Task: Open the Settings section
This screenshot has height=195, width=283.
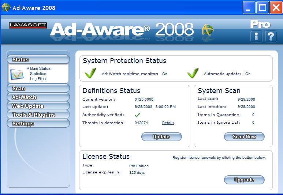Action: (x=38, y=124)
